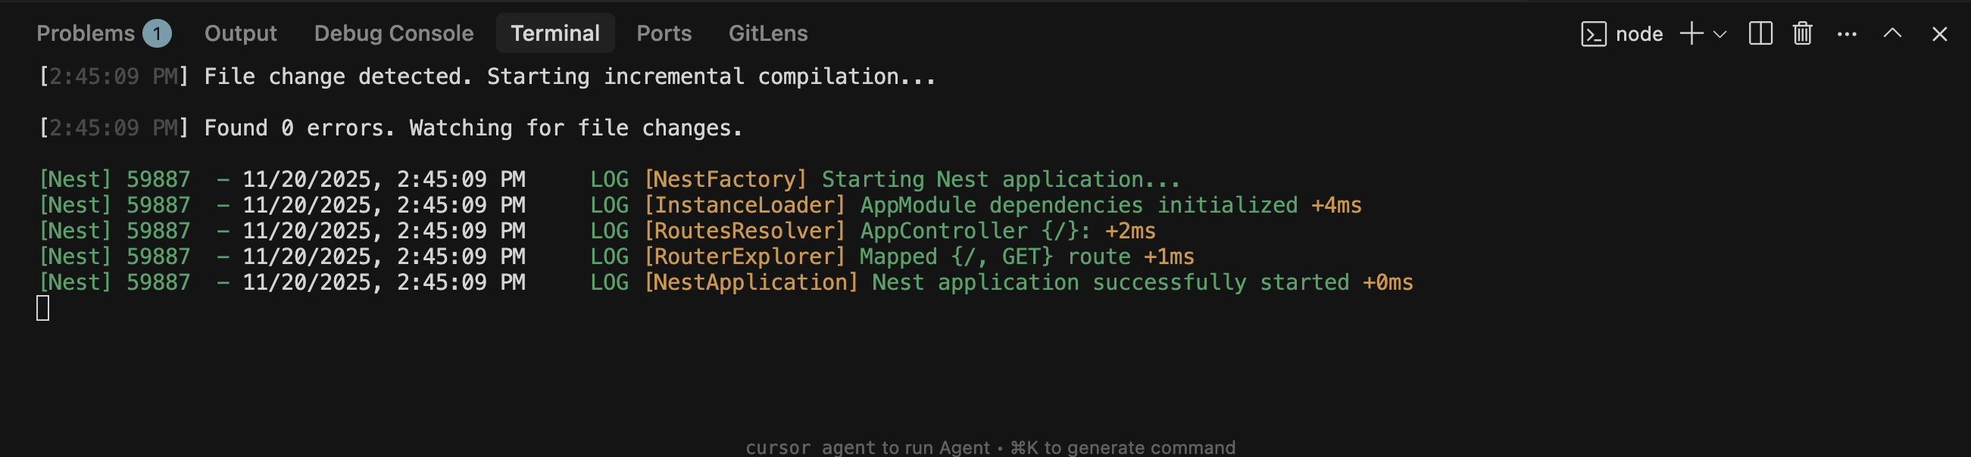Select the node terminal label
Viewport: 1971px width, 457px height.
[x=1639, y=34]
